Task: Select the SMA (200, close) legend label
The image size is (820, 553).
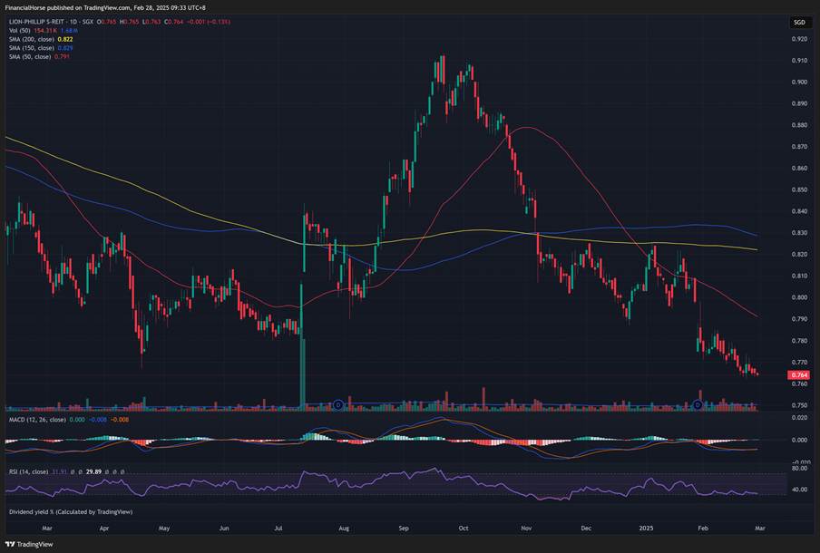Action: 29,39
